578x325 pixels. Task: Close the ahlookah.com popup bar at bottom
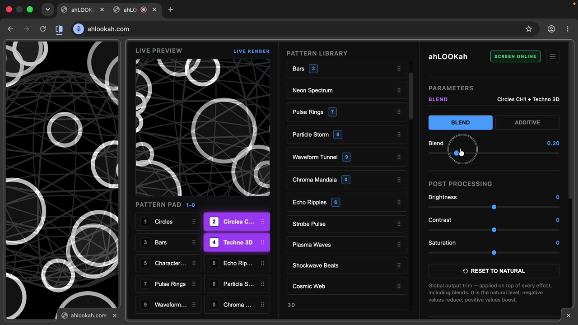click(x=114, y=316)
